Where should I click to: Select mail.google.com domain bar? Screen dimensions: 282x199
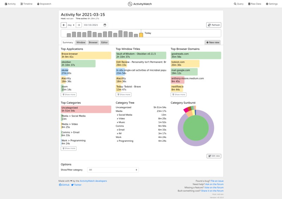click(x=184, y=72)
